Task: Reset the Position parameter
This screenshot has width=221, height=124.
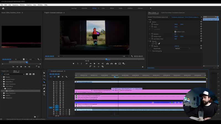Action: tap(201, 24)
